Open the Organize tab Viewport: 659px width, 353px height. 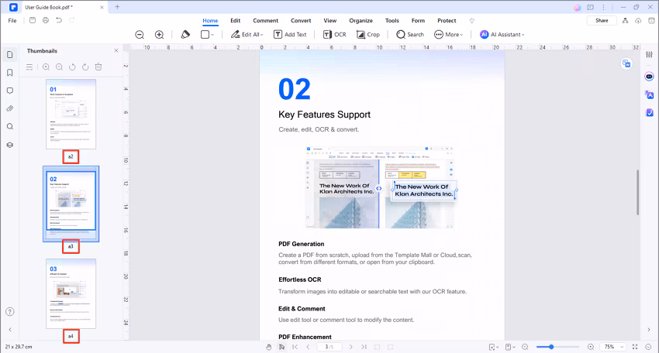coord(361,21)
